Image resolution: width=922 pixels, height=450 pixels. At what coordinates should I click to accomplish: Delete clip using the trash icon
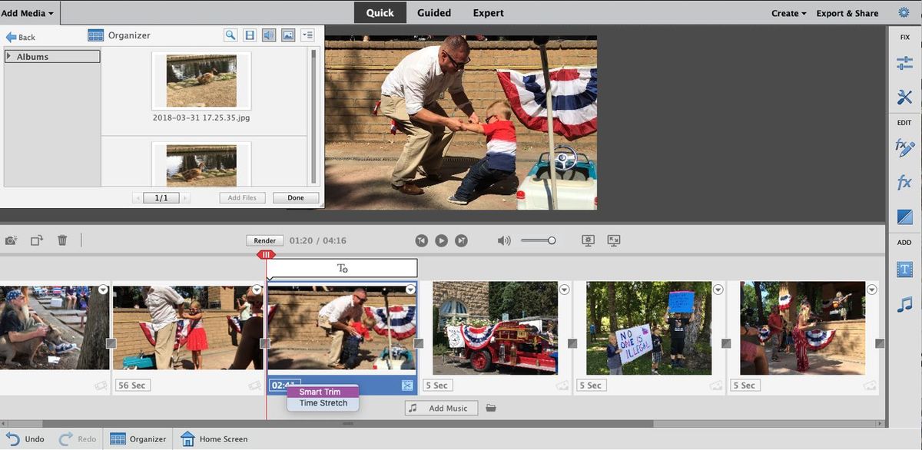click(x=61, y=240)
